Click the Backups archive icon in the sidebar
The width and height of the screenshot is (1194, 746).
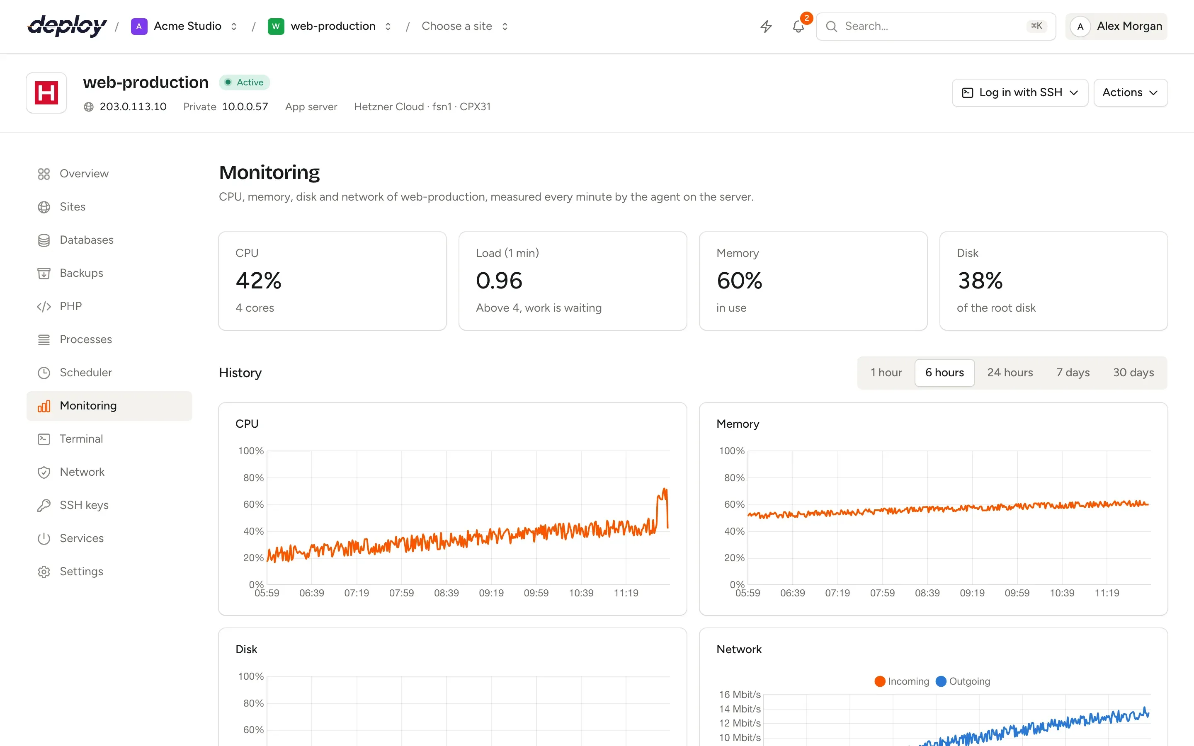(44, 273)
